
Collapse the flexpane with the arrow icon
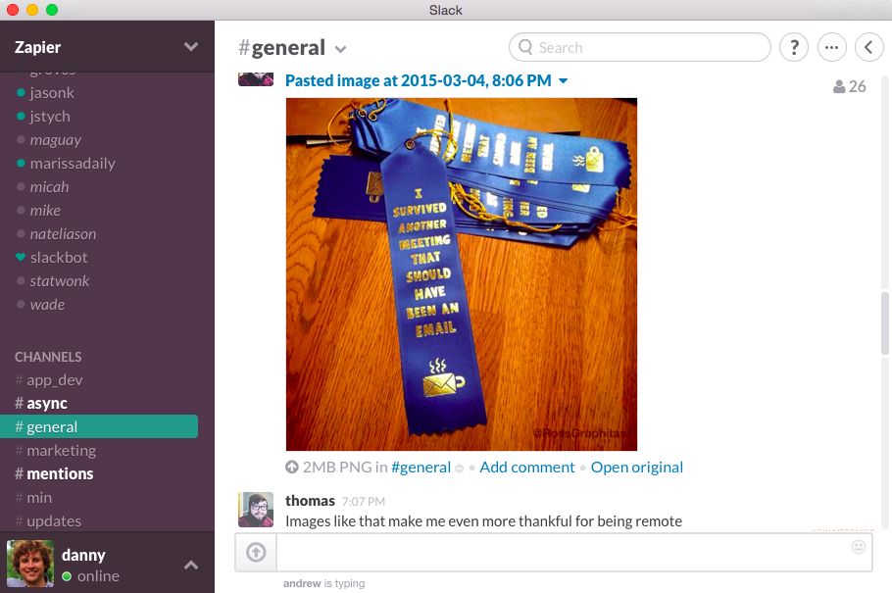(868, 47)
